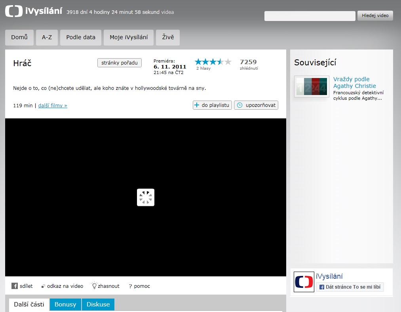Click the iVysílání logo in header
The height and width of the screenshot is (312, 401).
point(34,11)
